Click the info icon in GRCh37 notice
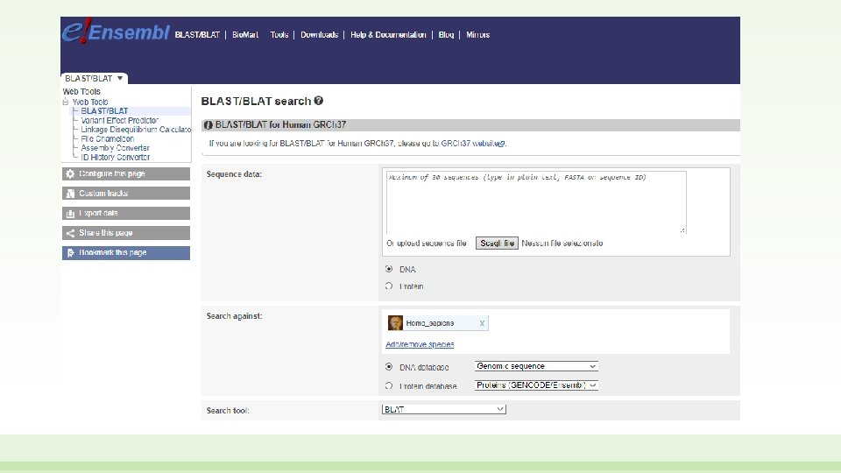The height and width of the screenshot is (473, 841). tap(208, 125)
